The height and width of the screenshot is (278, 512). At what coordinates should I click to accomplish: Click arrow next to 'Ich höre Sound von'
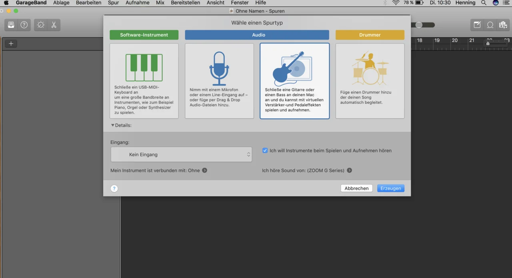click(349, 171)
